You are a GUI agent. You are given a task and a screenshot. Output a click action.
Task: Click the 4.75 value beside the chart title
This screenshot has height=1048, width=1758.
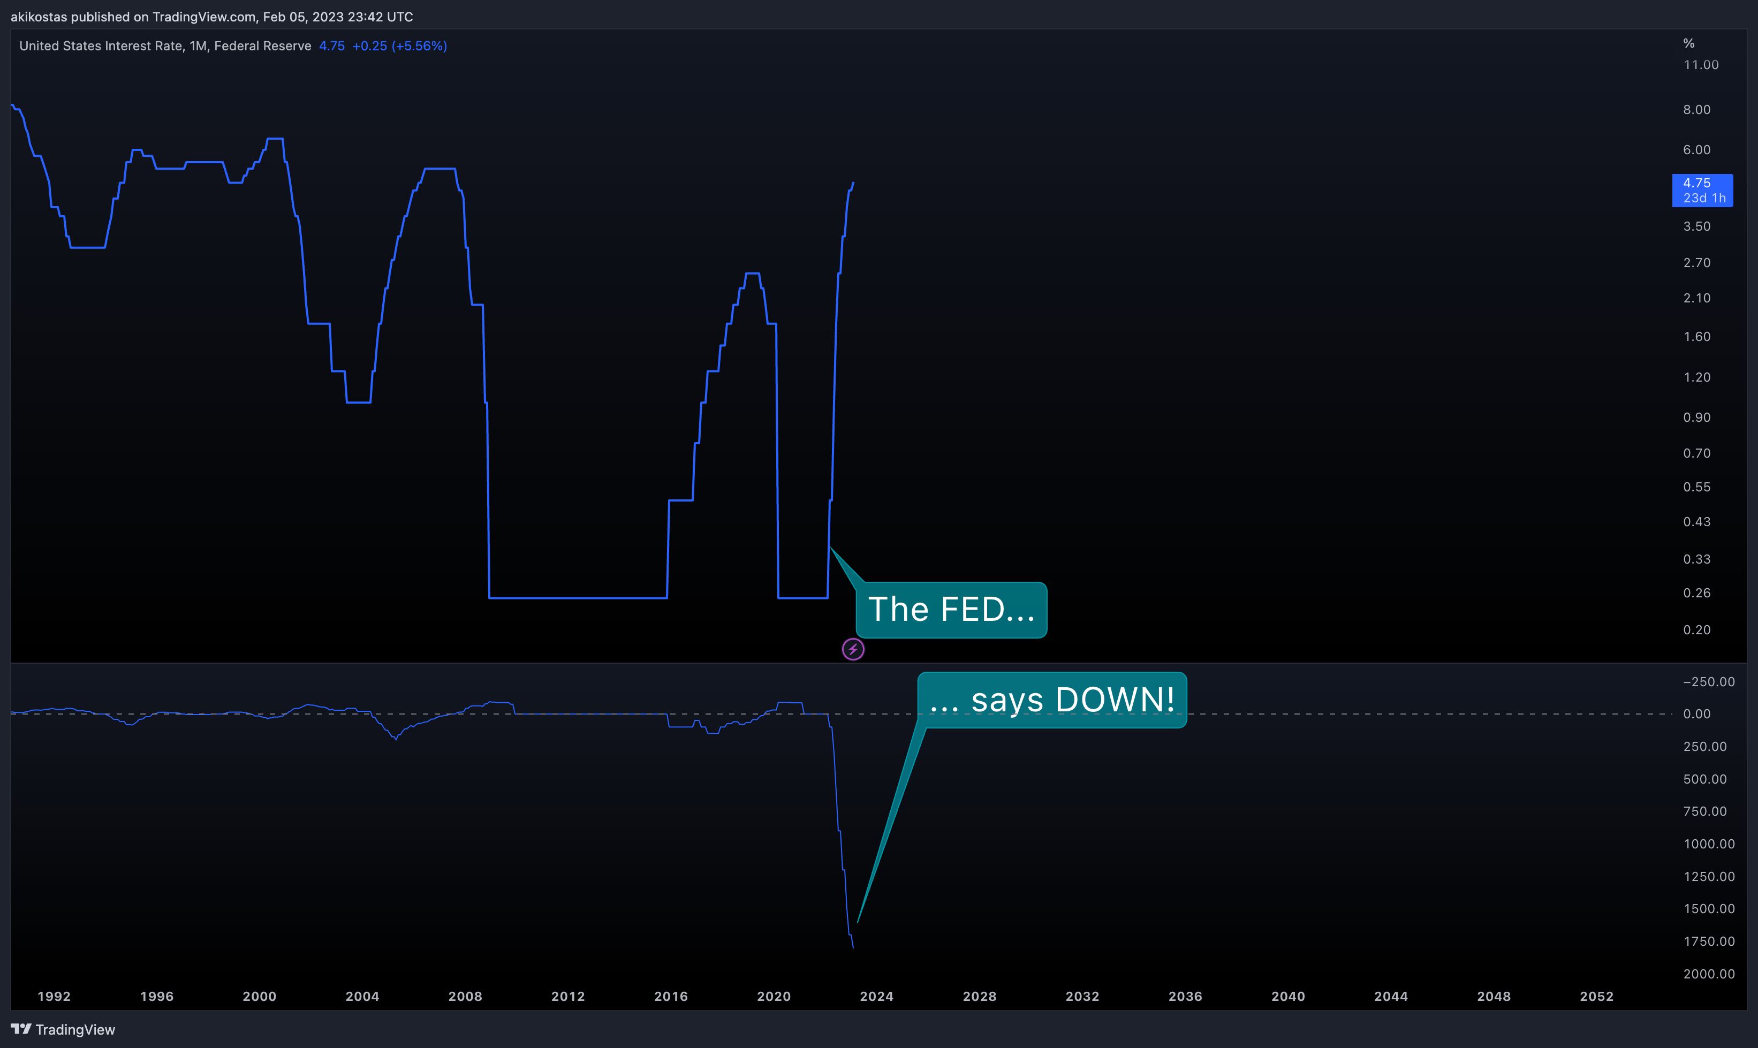[332, 46]
